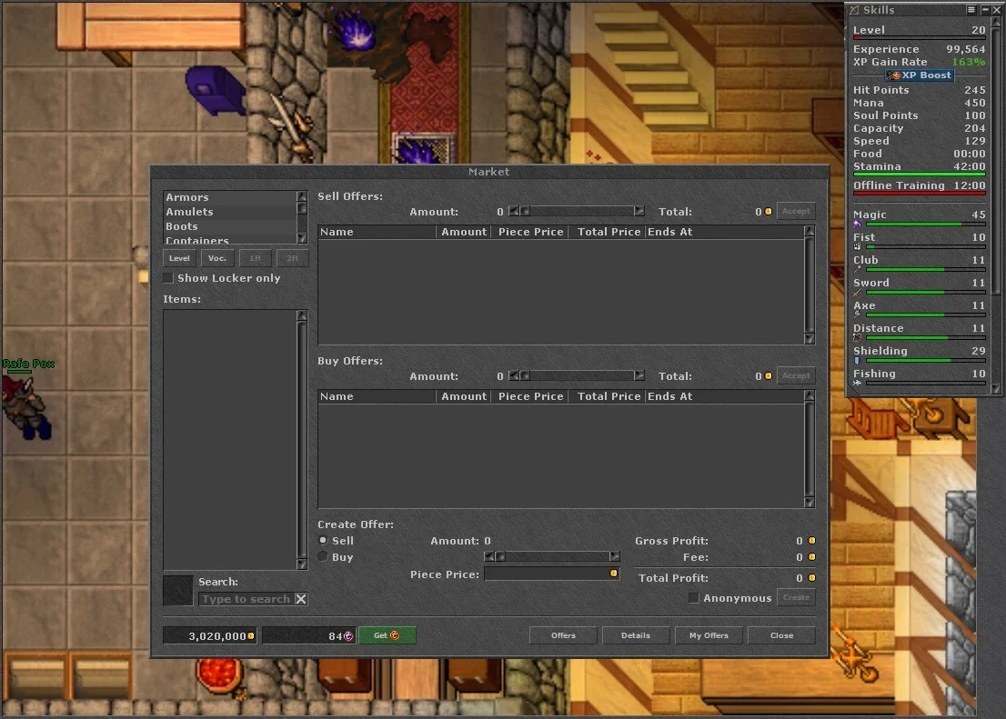This screenshot has height=719, width=1006.
Task: Click the coin icon beside Sell Offers Total
Action: tap(768, 212)
